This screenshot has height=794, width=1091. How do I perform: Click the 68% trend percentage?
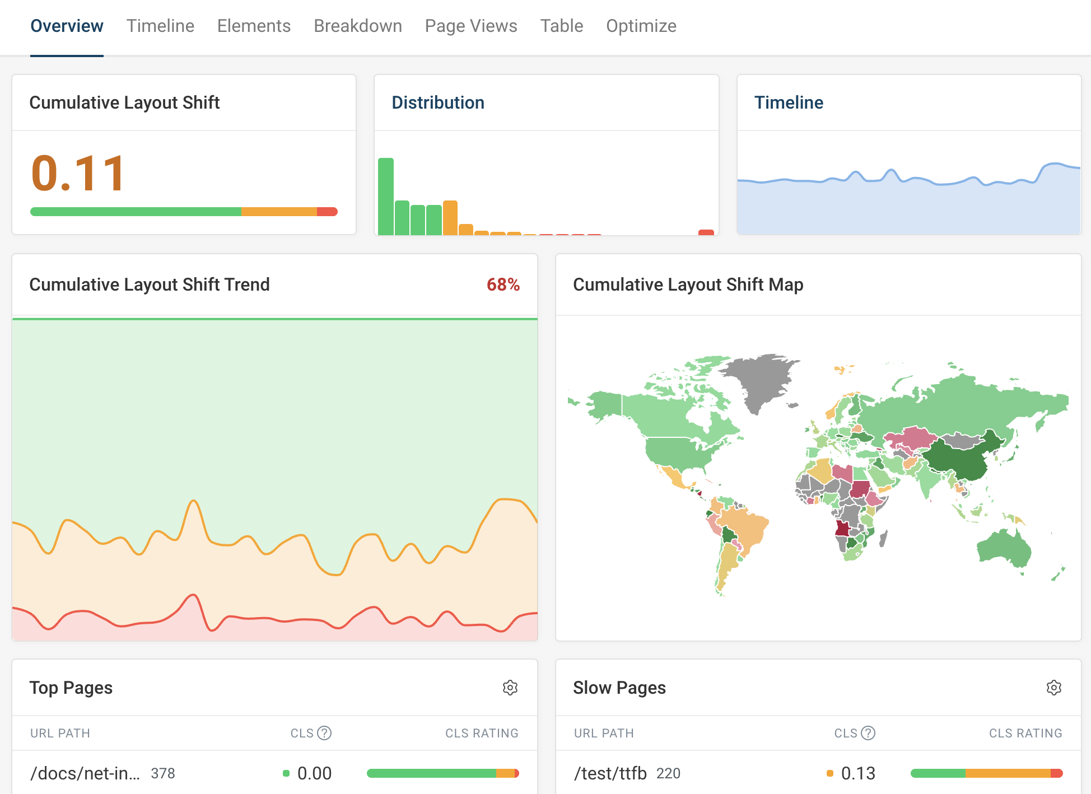502,284
